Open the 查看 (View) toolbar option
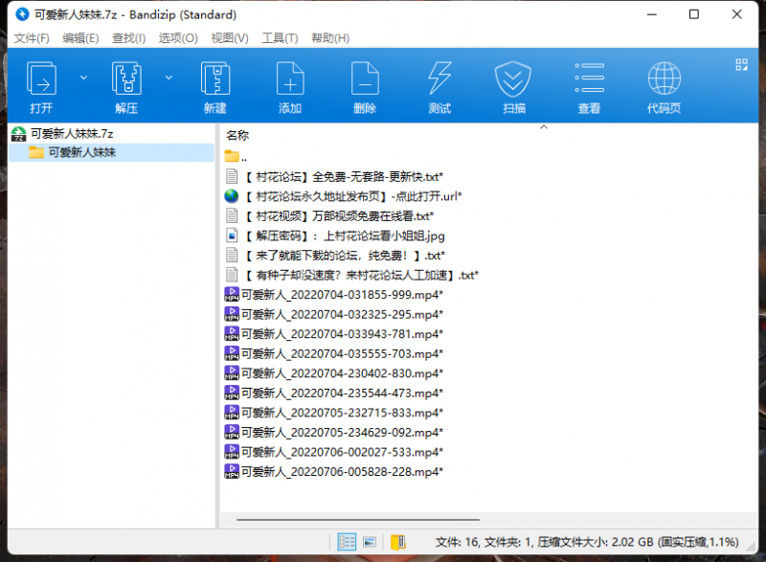Viewport: 766px width, 562px height. click(x=588, y=86)
